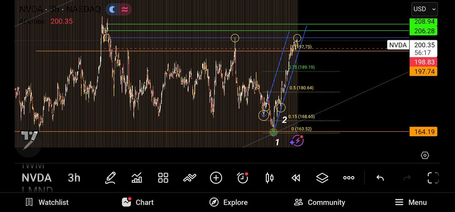Viewport: 455px width, 212px height.
Task: Open the Explore tab
Action: tap(229, 202)
